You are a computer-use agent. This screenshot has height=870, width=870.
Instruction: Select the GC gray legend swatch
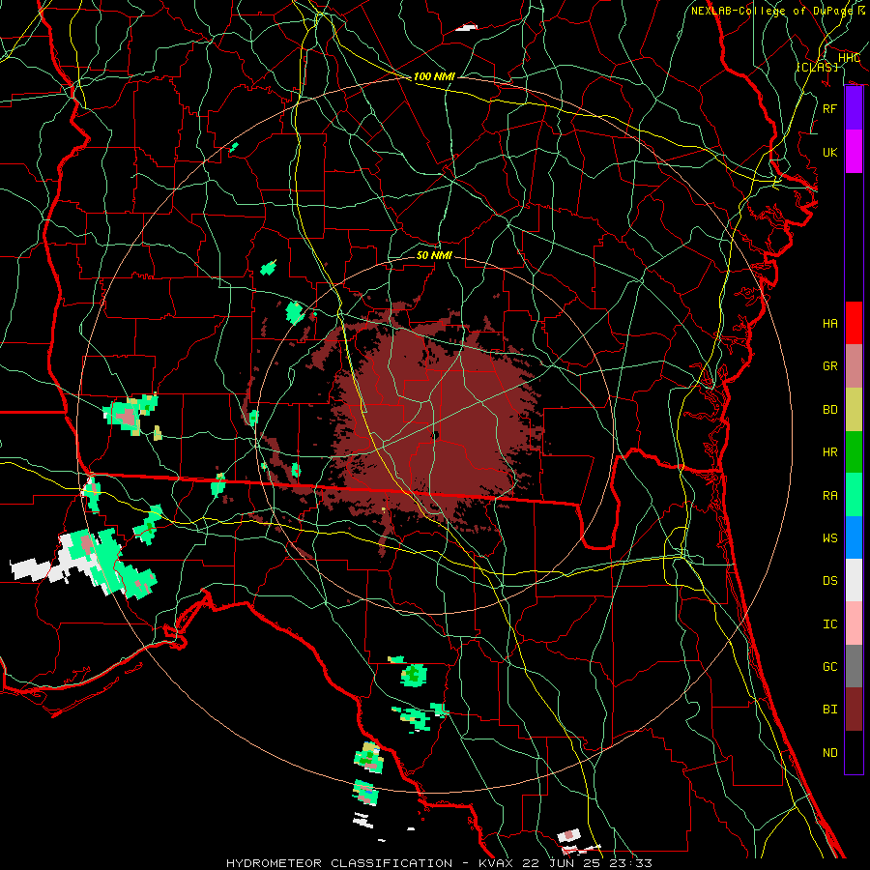[854, 666]
